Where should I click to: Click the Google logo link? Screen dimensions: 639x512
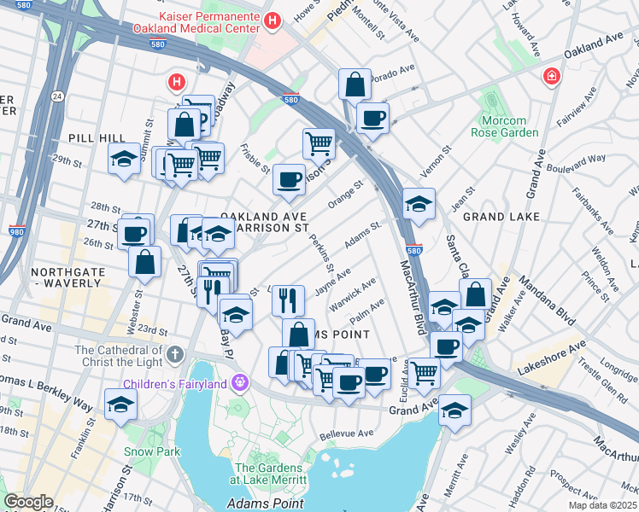coord(29,503)
